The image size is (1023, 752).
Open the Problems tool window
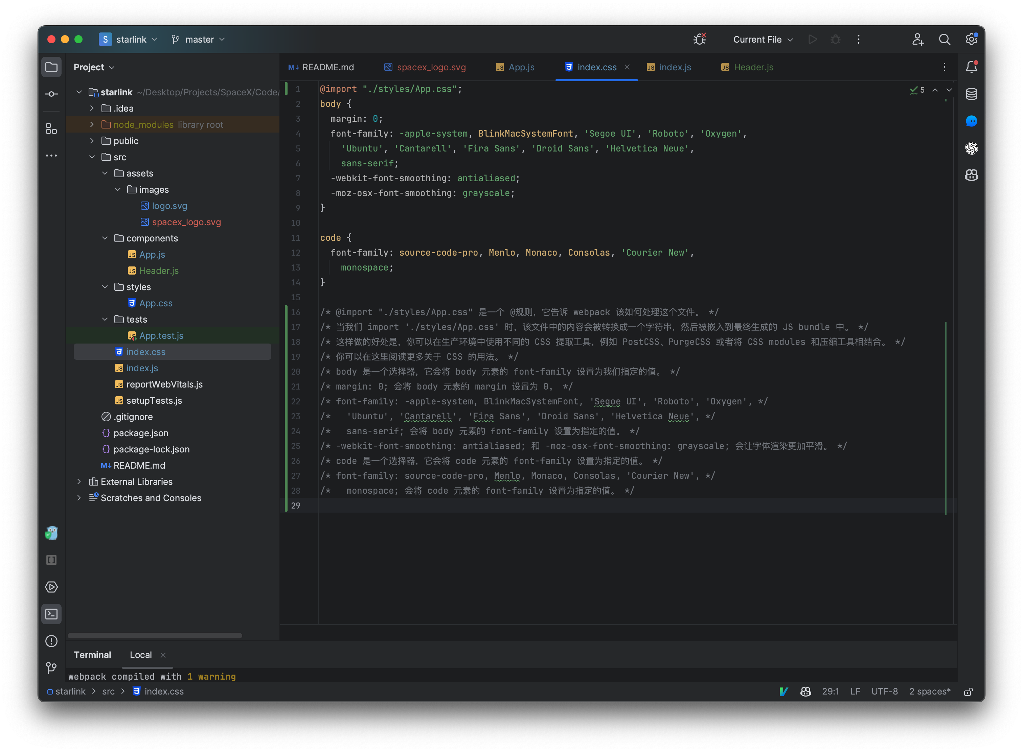tap(51, 641)
